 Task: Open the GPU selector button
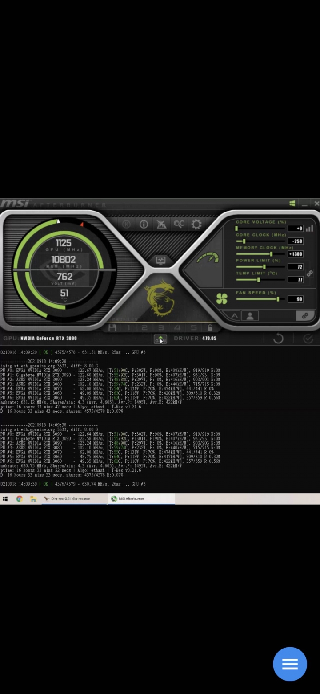tap(160, 339)
